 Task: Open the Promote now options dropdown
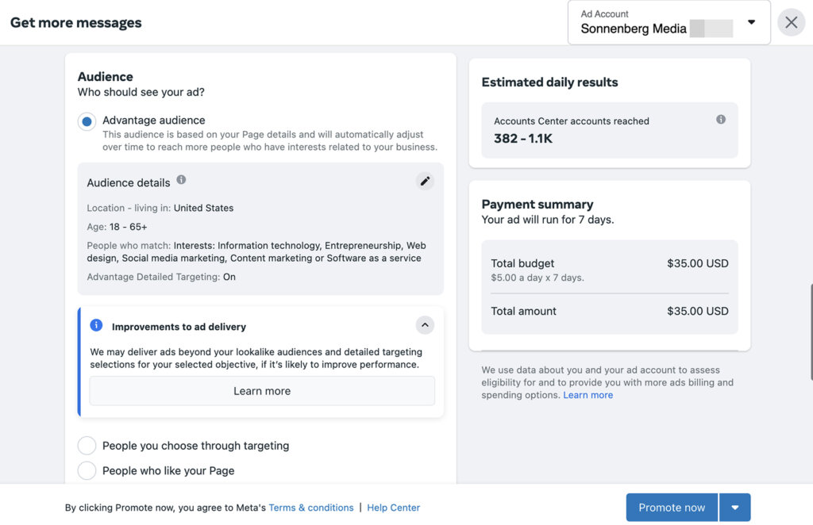[x=735, y=507]
